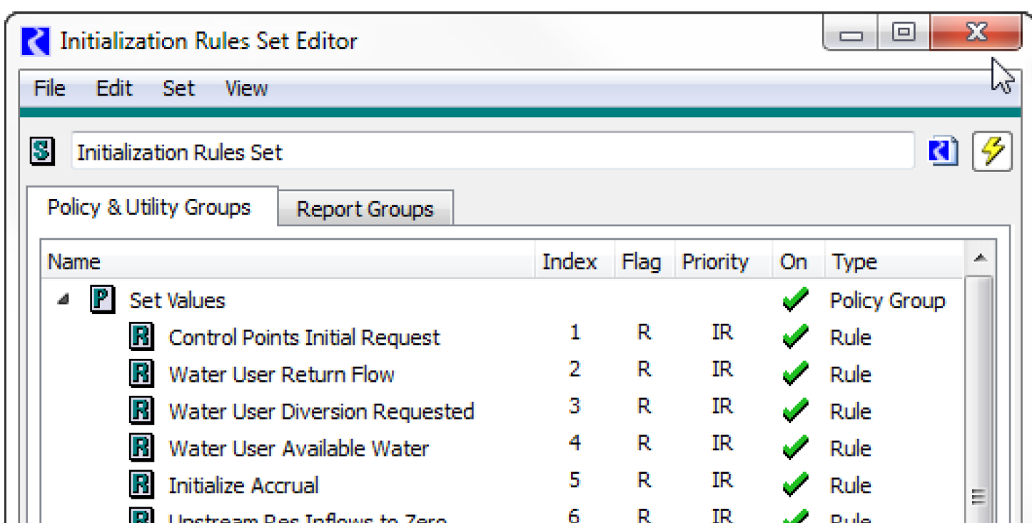
Task: Click the P icon for Set Values
Action: pos(103,300)
